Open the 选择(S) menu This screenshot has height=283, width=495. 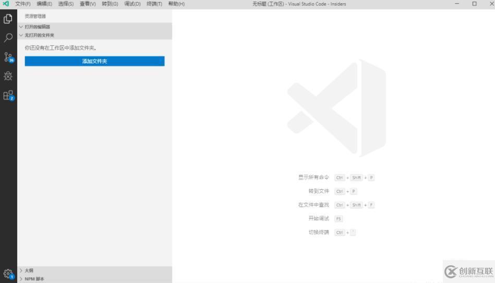pos(66,4)
